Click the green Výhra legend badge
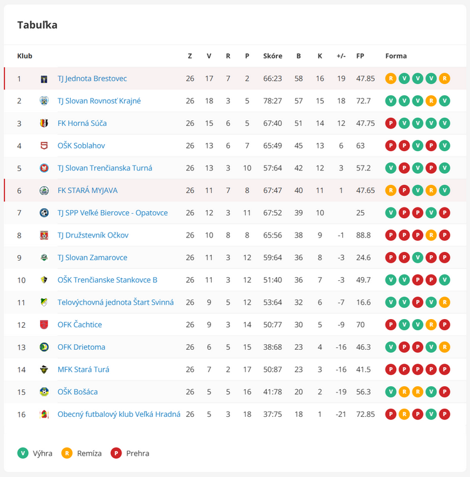 [23, 453]
